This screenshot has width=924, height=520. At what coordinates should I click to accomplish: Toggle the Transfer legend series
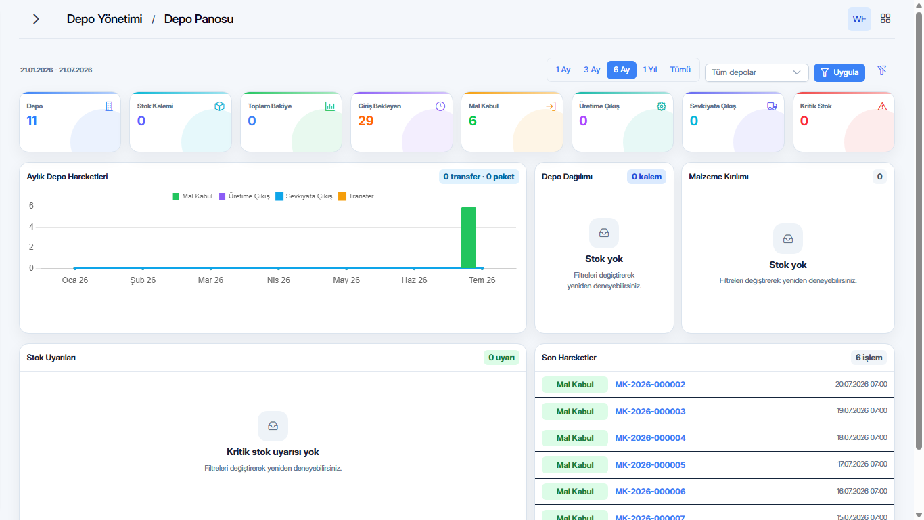click(x=356, y=196)
